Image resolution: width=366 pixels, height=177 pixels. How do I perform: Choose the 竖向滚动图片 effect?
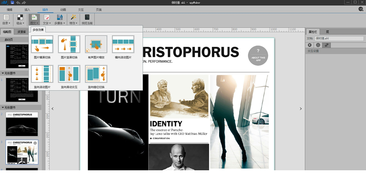(x=42, y=77)
